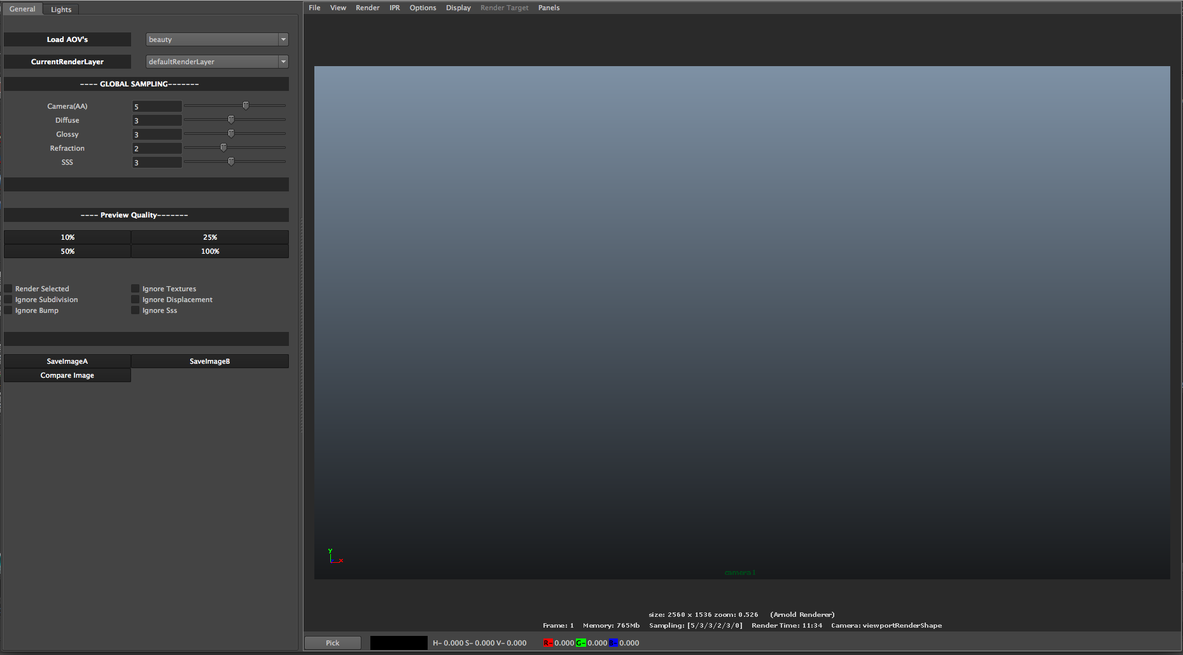Open the File menu
Screen dimensions: 1183x655
(314, 8)
